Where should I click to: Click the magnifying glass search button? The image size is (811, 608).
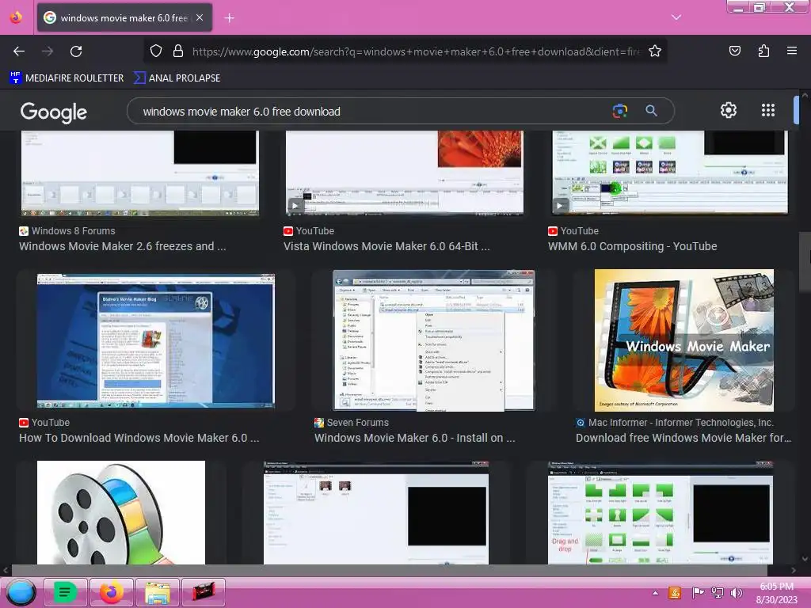coord(651,111)
